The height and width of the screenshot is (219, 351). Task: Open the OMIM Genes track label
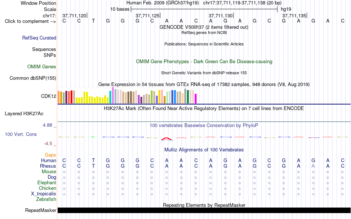[x=42, y=67]
